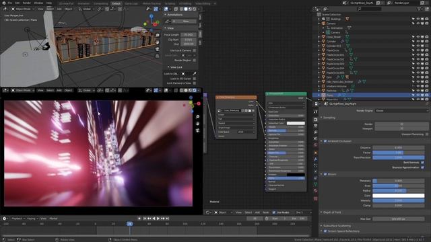431x242 pixels.
Task: Hide the Grid object via its eye icon
Action: (x=418, y=77)
